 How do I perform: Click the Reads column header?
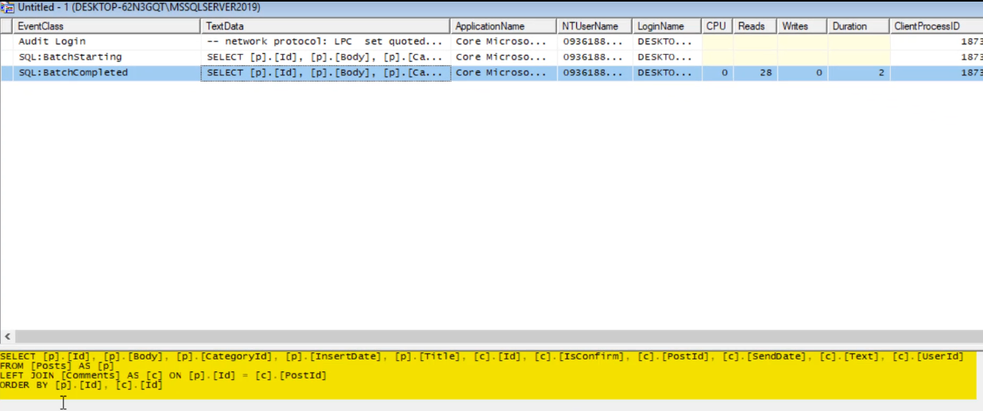point(755,26)
